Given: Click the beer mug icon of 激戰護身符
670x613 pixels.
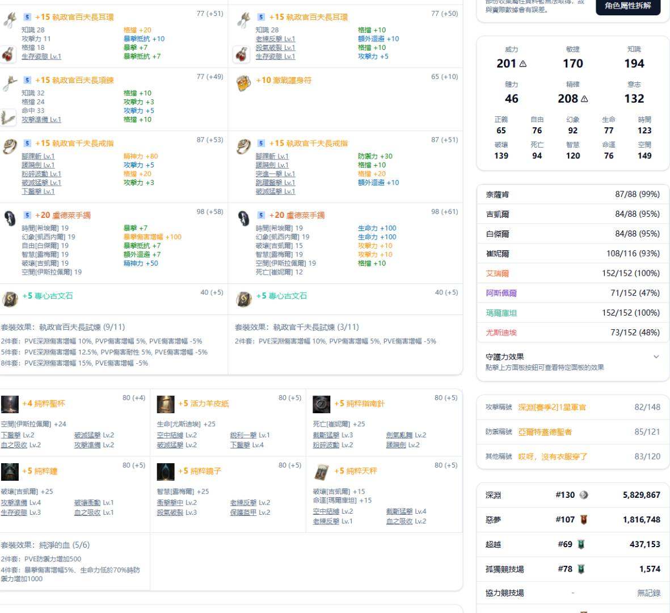Looking at the screenshot, I should click(x=243, y=83).
